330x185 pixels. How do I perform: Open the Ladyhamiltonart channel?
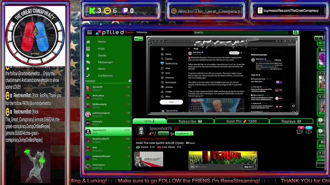109,157
